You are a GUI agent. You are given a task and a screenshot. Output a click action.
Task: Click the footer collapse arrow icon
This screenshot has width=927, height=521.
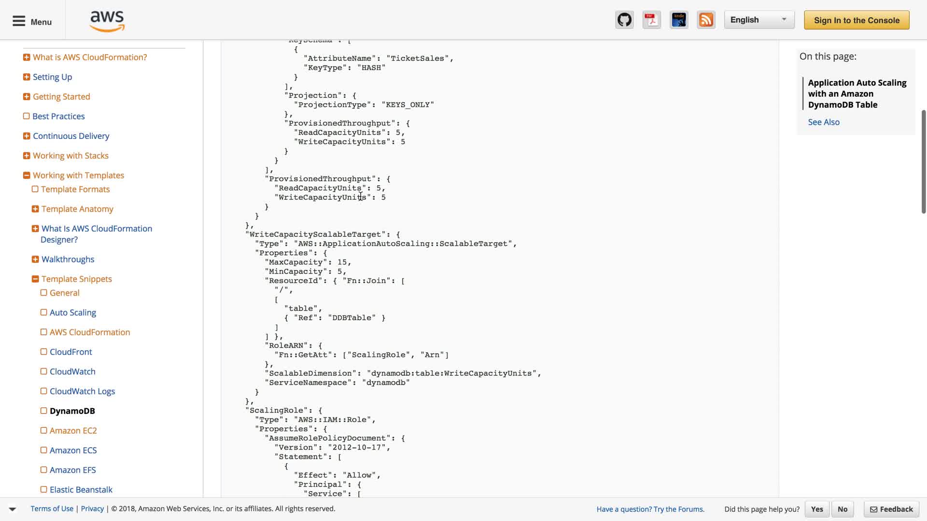click(13, 509)
